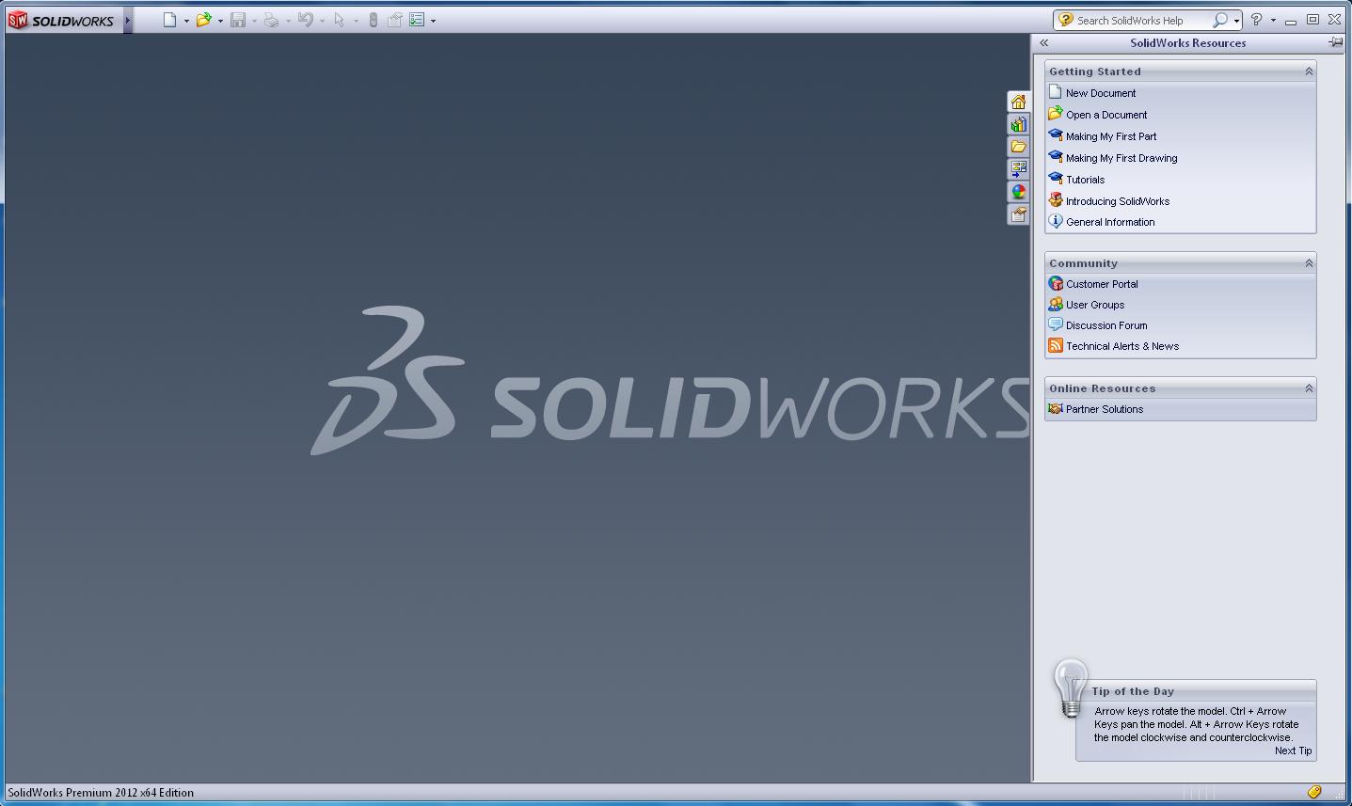Image resolution: width=1352 pixels, height=806 pixels.
Task: Expand the Select tool dropdown arrow
Action: tap(356, 21)
